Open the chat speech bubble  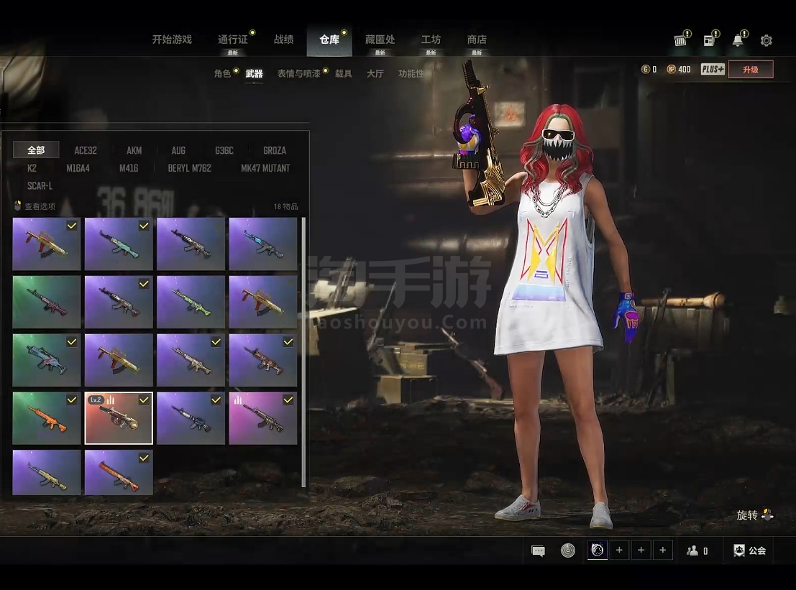coord(538,550)
